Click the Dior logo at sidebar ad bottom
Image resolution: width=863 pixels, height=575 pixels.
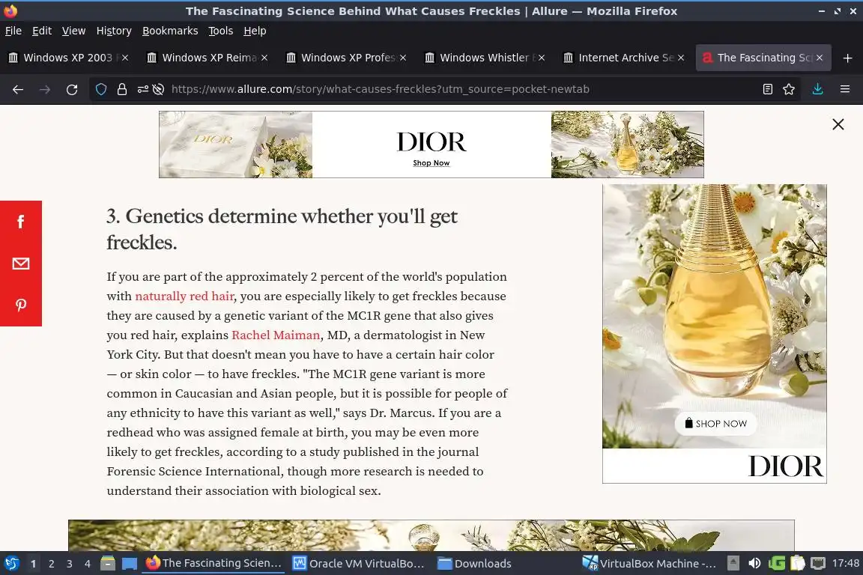[x=785, y=466]
